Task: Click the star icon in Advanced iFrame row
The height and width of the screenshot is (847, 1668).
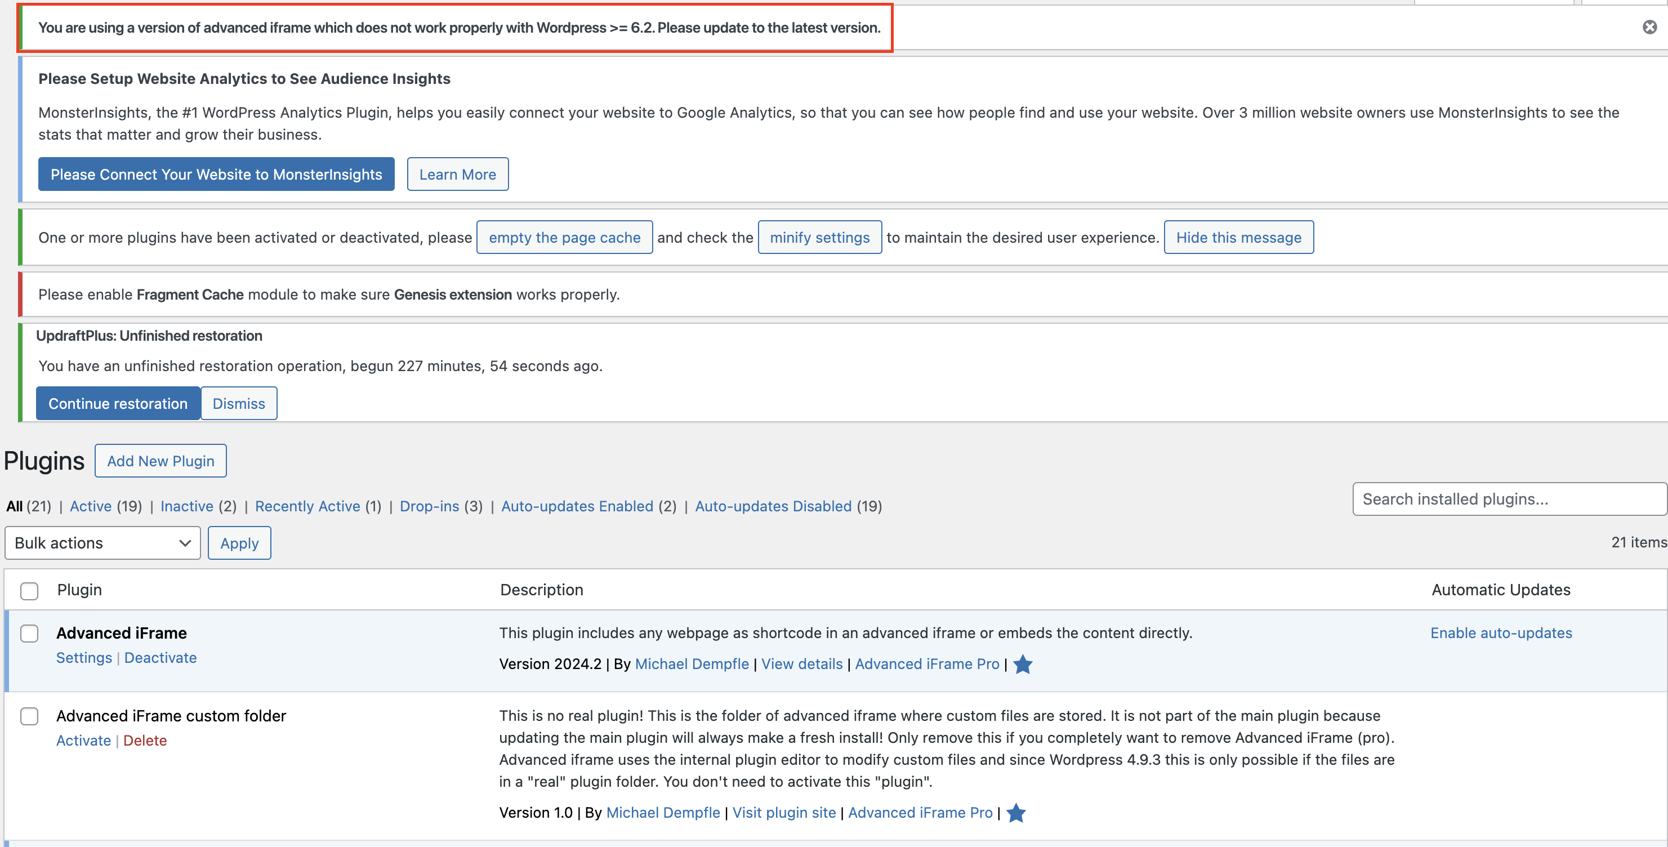Action: tap(1023, 664)
